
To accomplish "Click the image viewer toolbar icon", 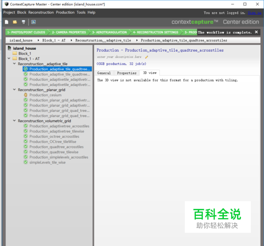I will 33,22.
